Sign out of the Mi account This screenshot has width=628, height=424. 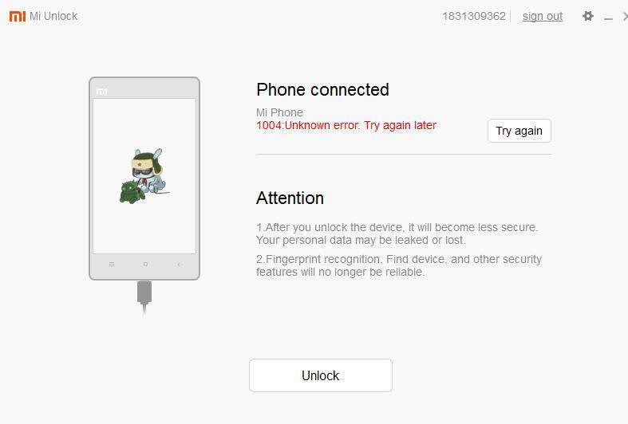pos(543,17)
